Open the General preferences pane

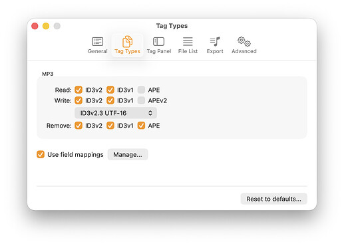point(98,45)
